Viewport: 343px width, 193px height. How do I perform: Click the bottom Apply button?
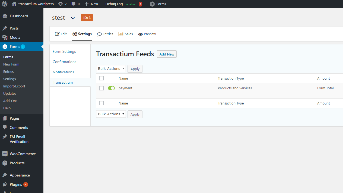click(135, 114)
